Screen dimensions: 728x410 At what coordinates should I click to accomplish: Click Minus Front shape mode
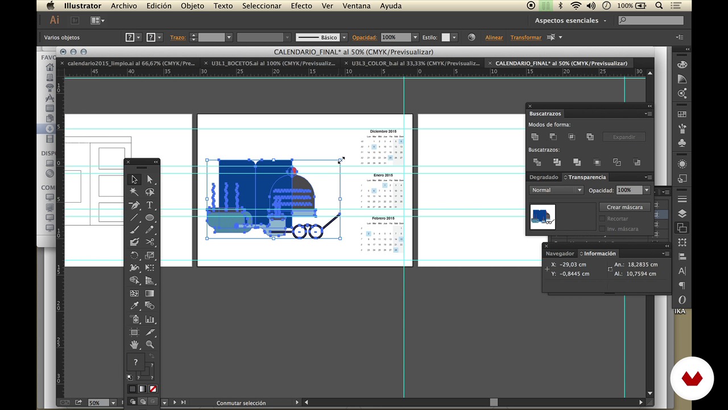tap(553, 137)
